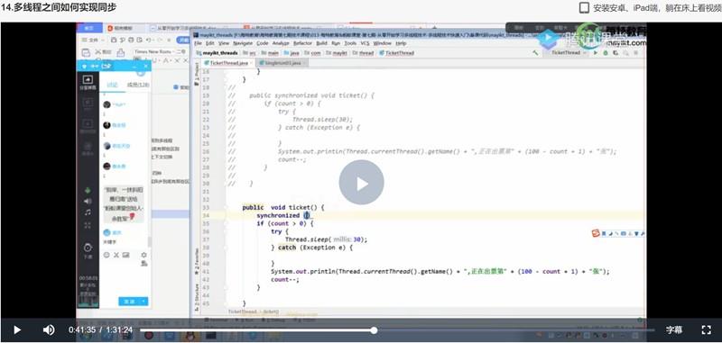The image size is (722, 343).
Task: Mute the video with the speaker icon
Action: (x=49, y=329)
